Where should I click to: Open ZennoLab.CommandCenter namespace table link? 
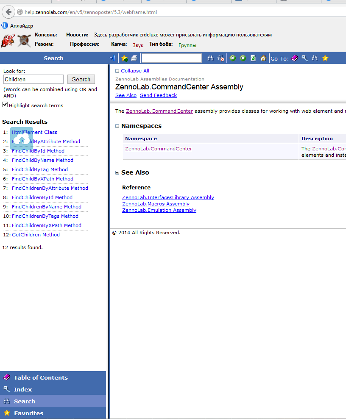159,149
